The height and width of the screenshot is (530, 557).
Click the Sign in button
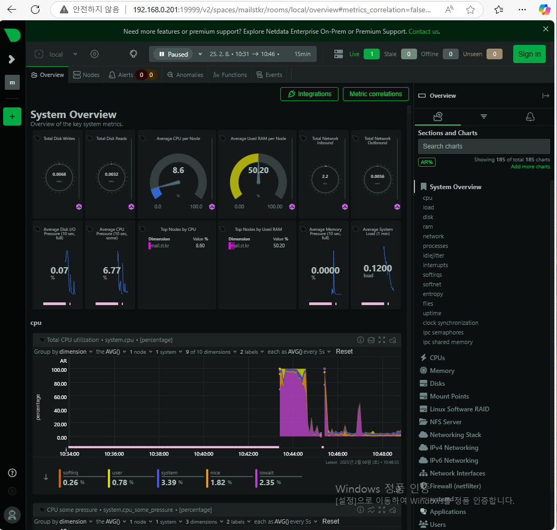(529, 54)
